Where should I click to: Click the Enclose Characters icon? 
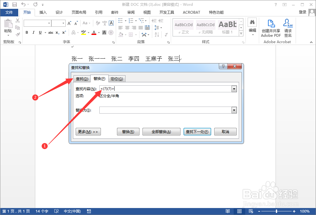click(111, 32)
